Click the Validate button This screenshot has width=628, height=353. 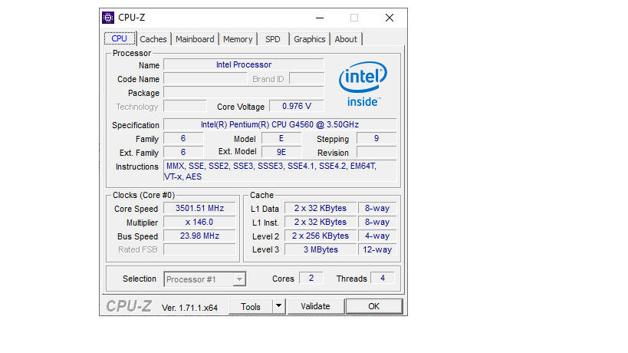(316, 306)
